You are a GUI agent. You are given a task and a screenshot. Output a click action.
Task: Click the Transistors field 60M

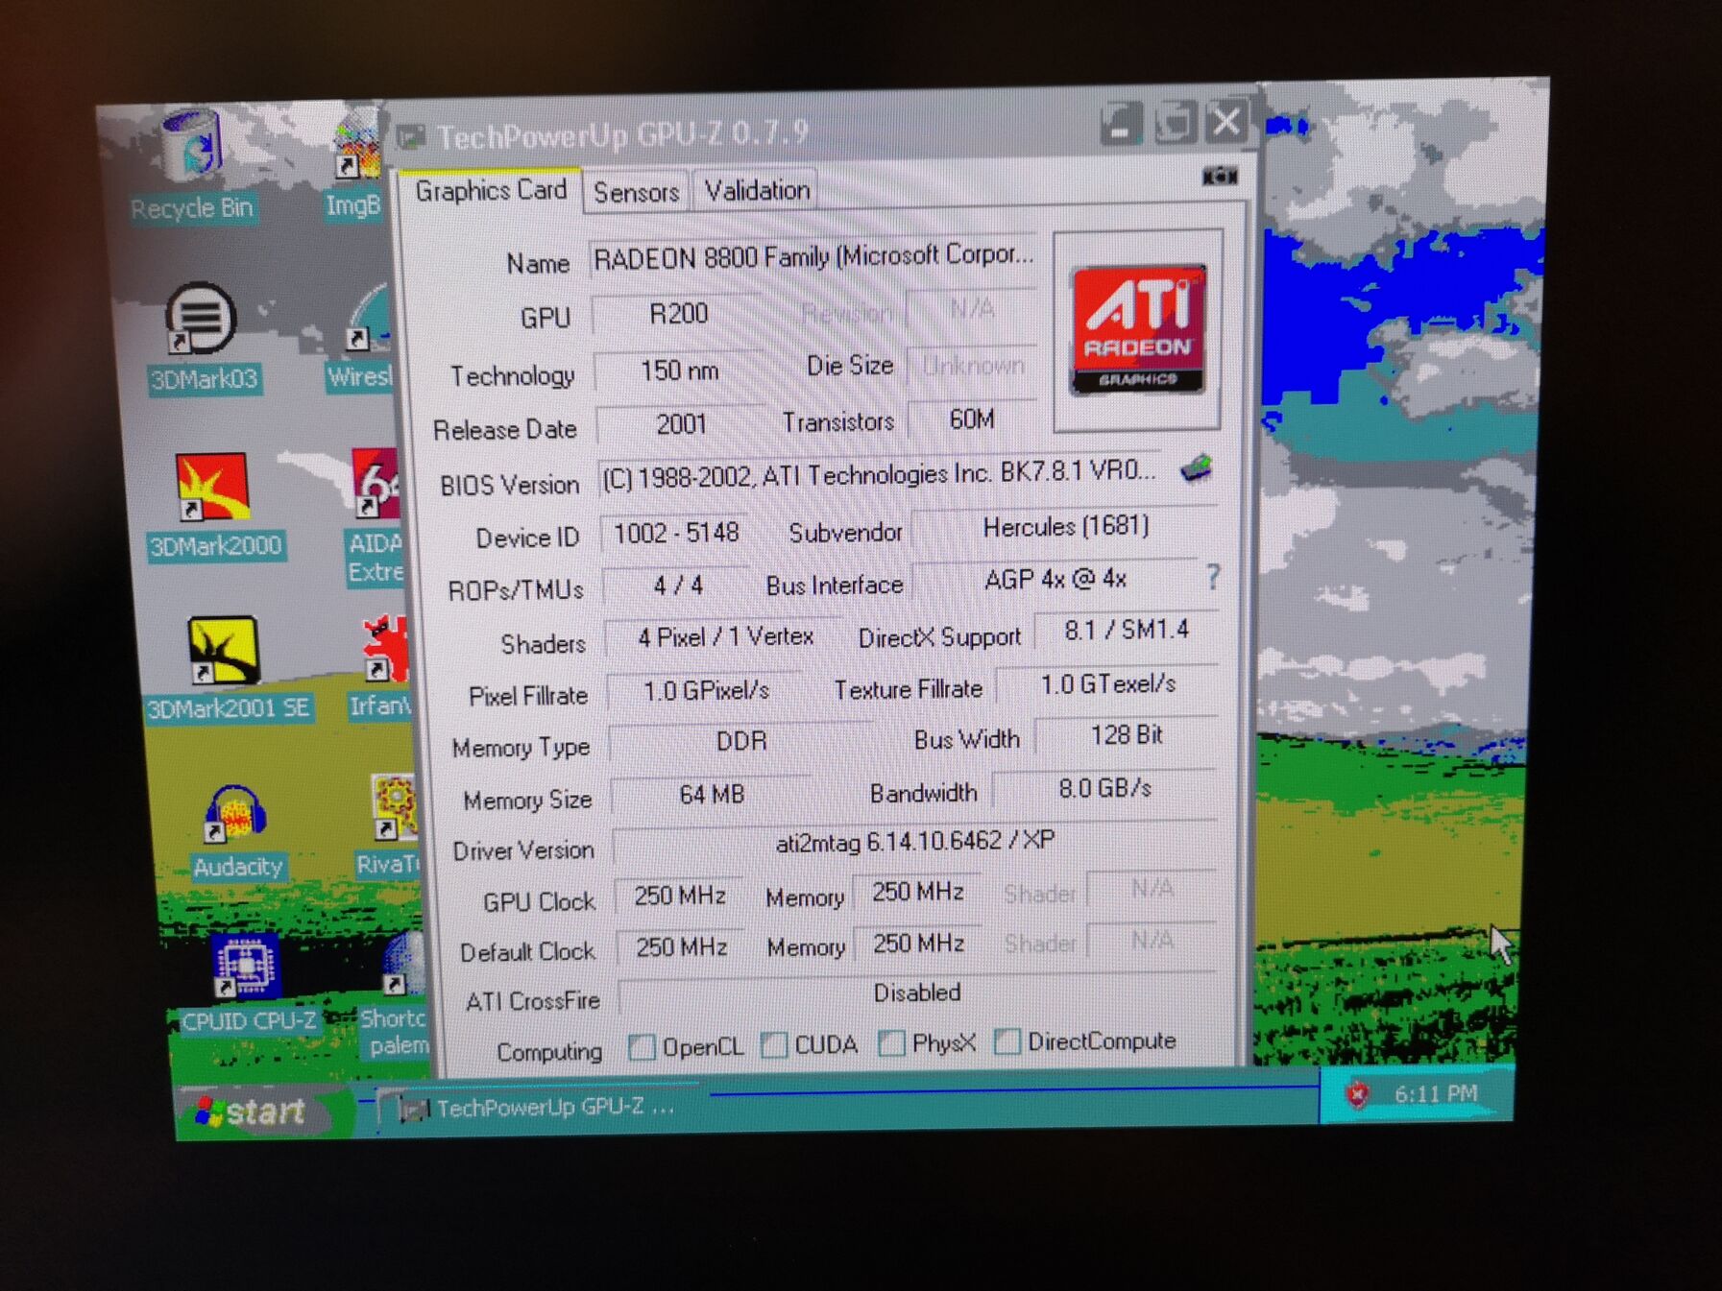972,418
